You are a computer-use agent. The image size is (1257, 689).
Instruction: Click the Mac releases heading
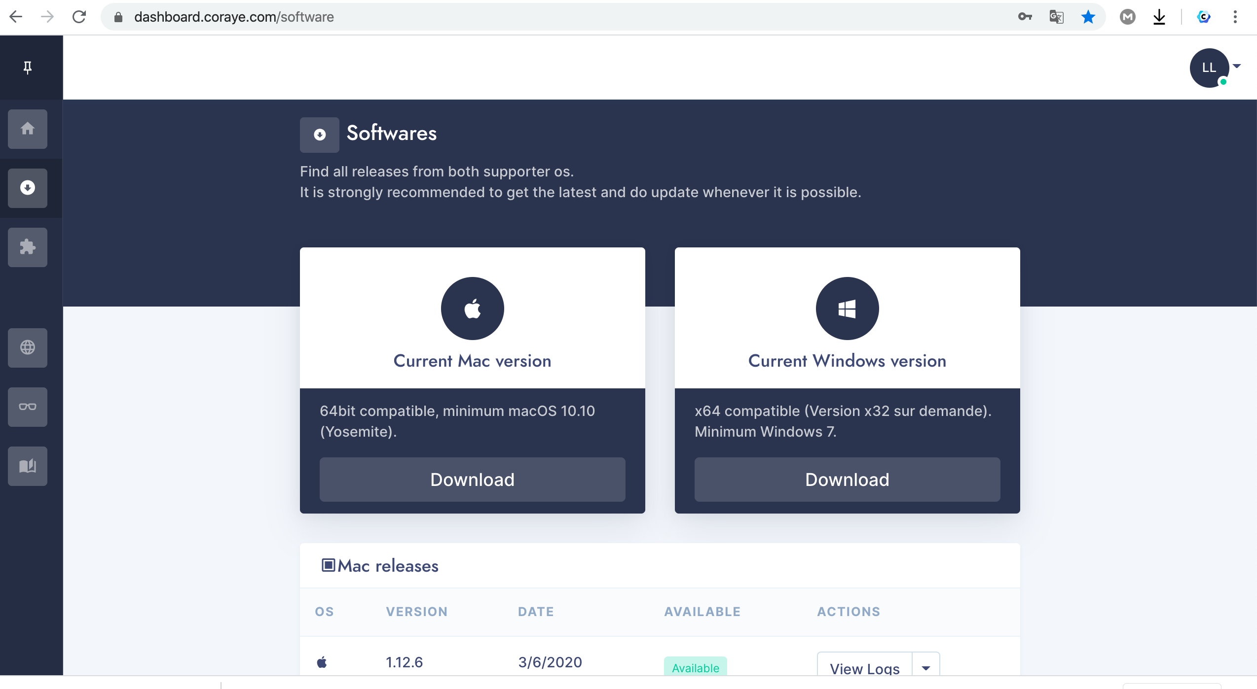pyautogui.click(x=388, y=566)
